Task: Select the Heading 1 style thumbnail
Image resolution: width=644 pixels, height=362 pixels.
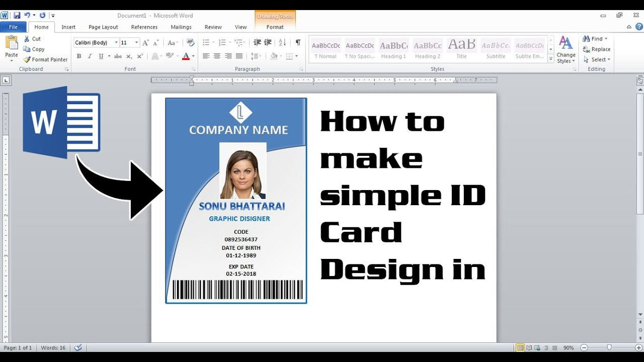Action: [393, 49]
